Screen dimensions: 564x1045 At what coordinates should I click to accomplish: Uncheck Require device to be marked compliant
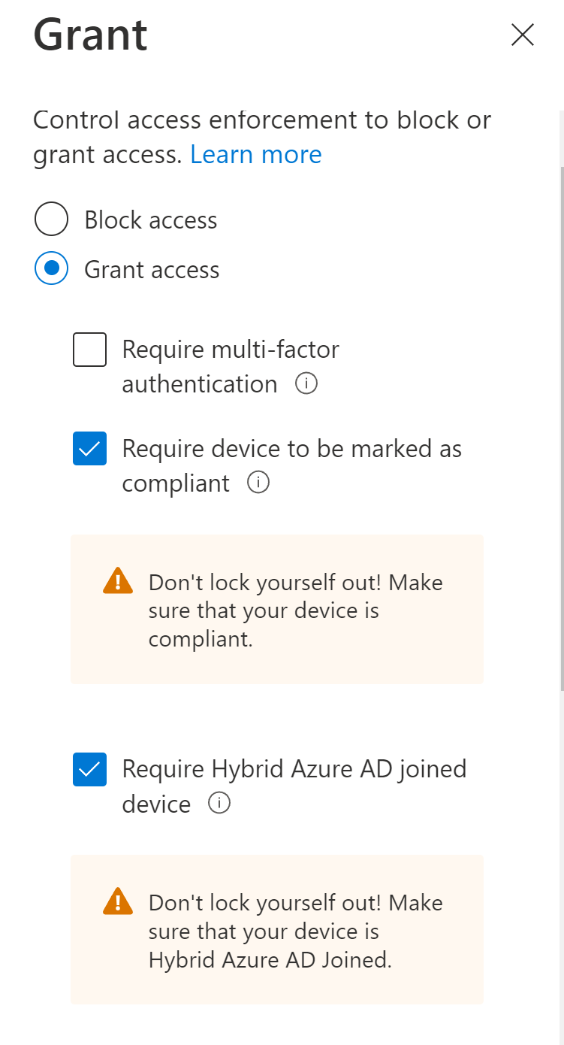tap(89, 449)
